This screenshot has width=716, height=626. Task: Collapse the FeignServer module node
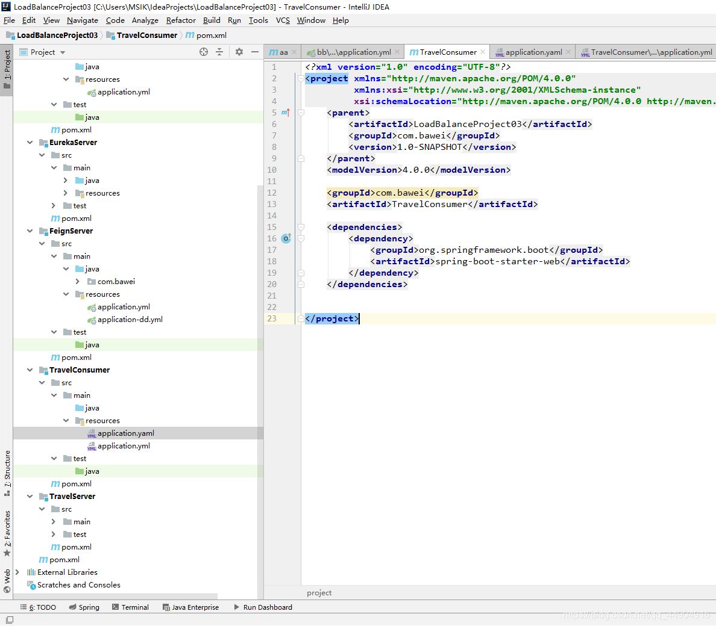tap(30, 231)
